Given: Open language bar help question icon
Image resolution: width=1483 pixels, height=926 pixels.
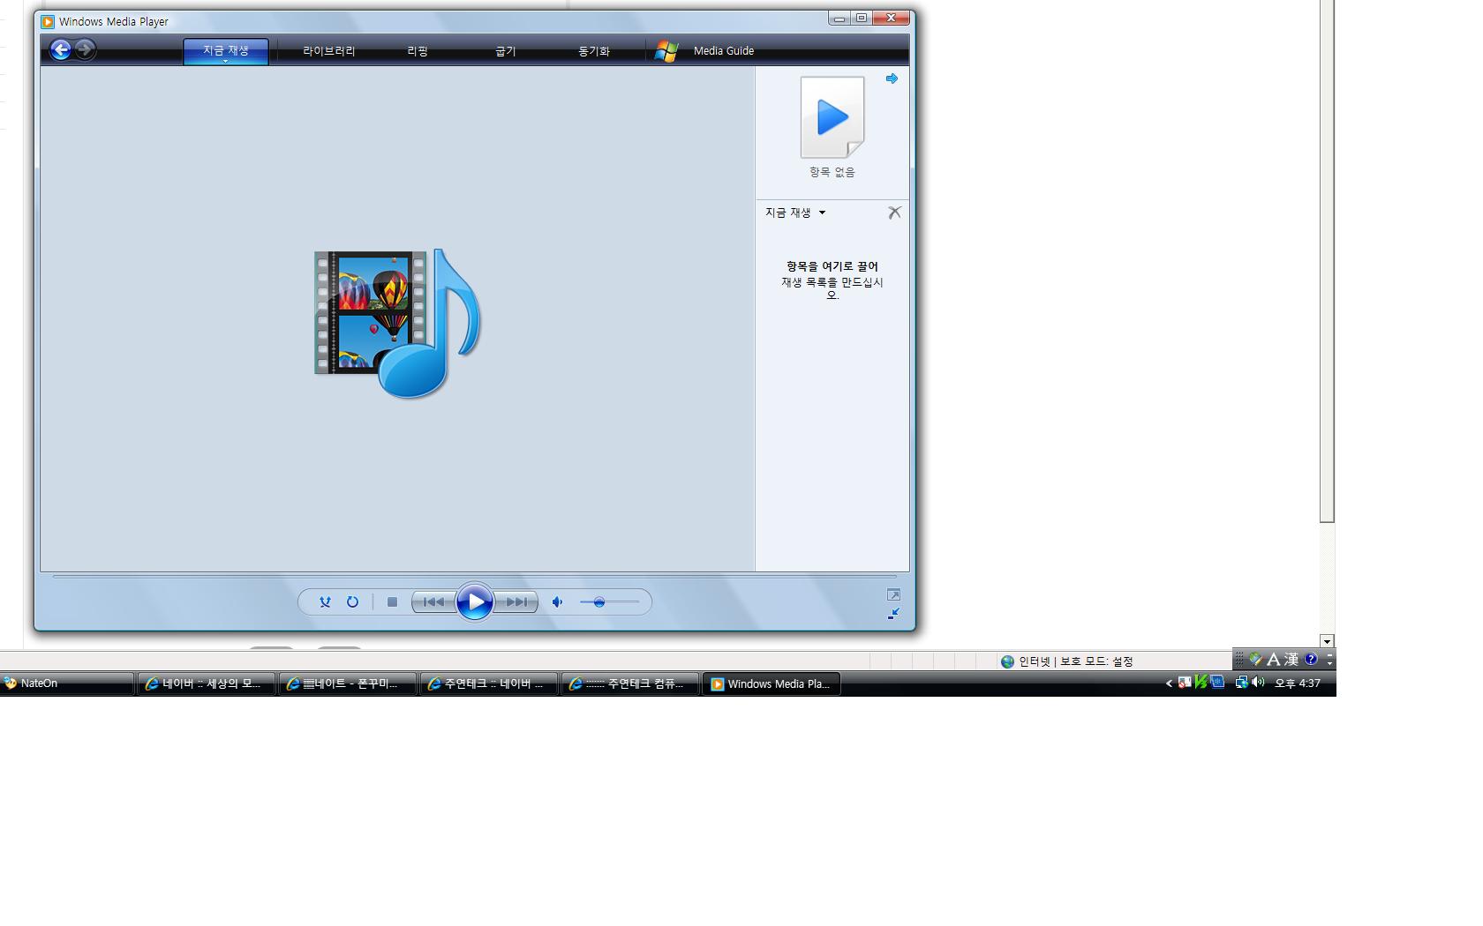Looking at the screenshot, I should point(1311,659).
